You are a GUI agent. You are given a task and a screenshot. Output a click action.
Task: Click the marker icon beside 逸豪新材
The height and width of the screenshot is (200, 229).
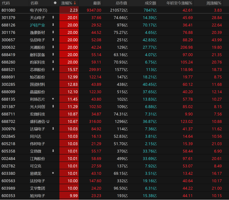pos(53,32)
